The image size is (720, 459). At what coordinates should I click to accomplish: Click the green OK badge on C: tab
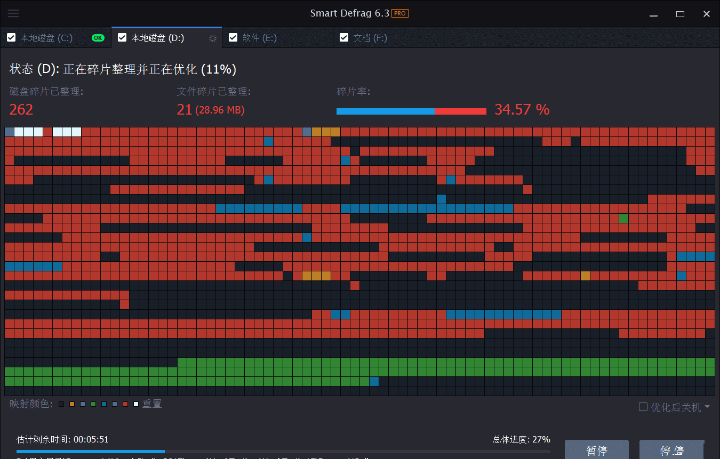98,38
